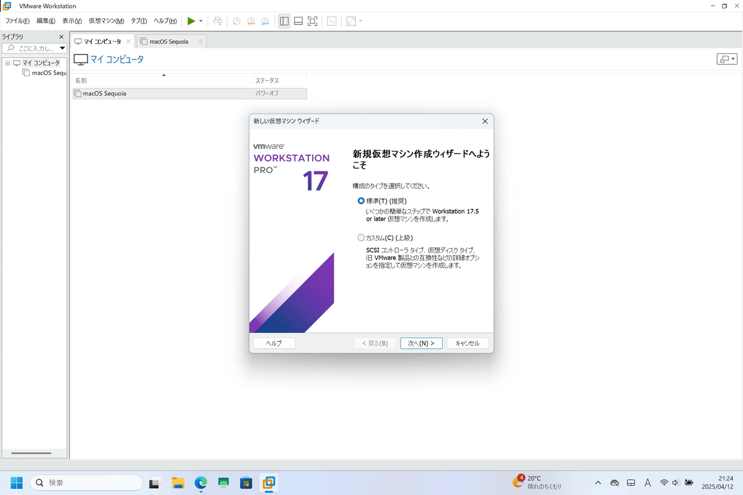Click the 次へ(N) > button
This screenshot has width=743, height=495.
pos(421,343)
